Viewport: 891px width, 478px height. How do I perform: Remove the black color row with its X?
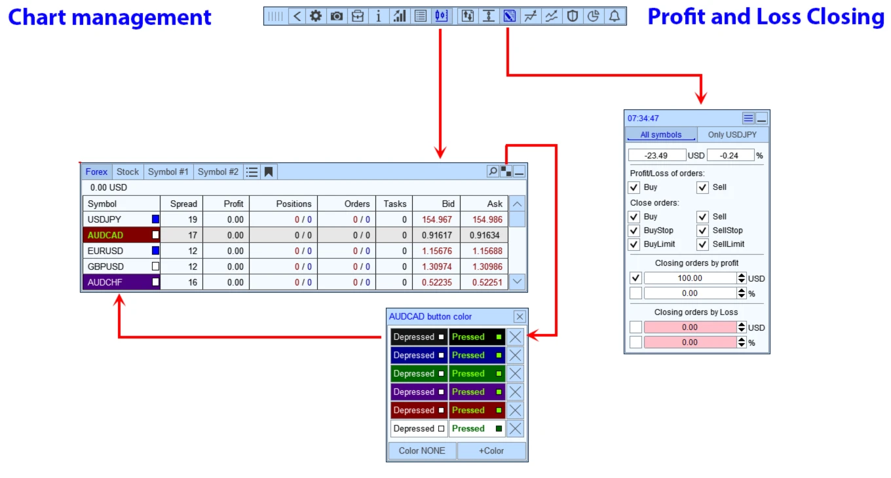click(516, 337)
